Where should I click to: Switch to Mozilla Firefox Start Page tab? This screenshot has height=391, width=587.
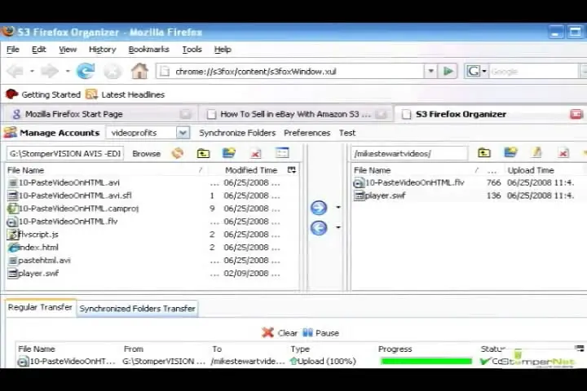[x=99, y=114]
